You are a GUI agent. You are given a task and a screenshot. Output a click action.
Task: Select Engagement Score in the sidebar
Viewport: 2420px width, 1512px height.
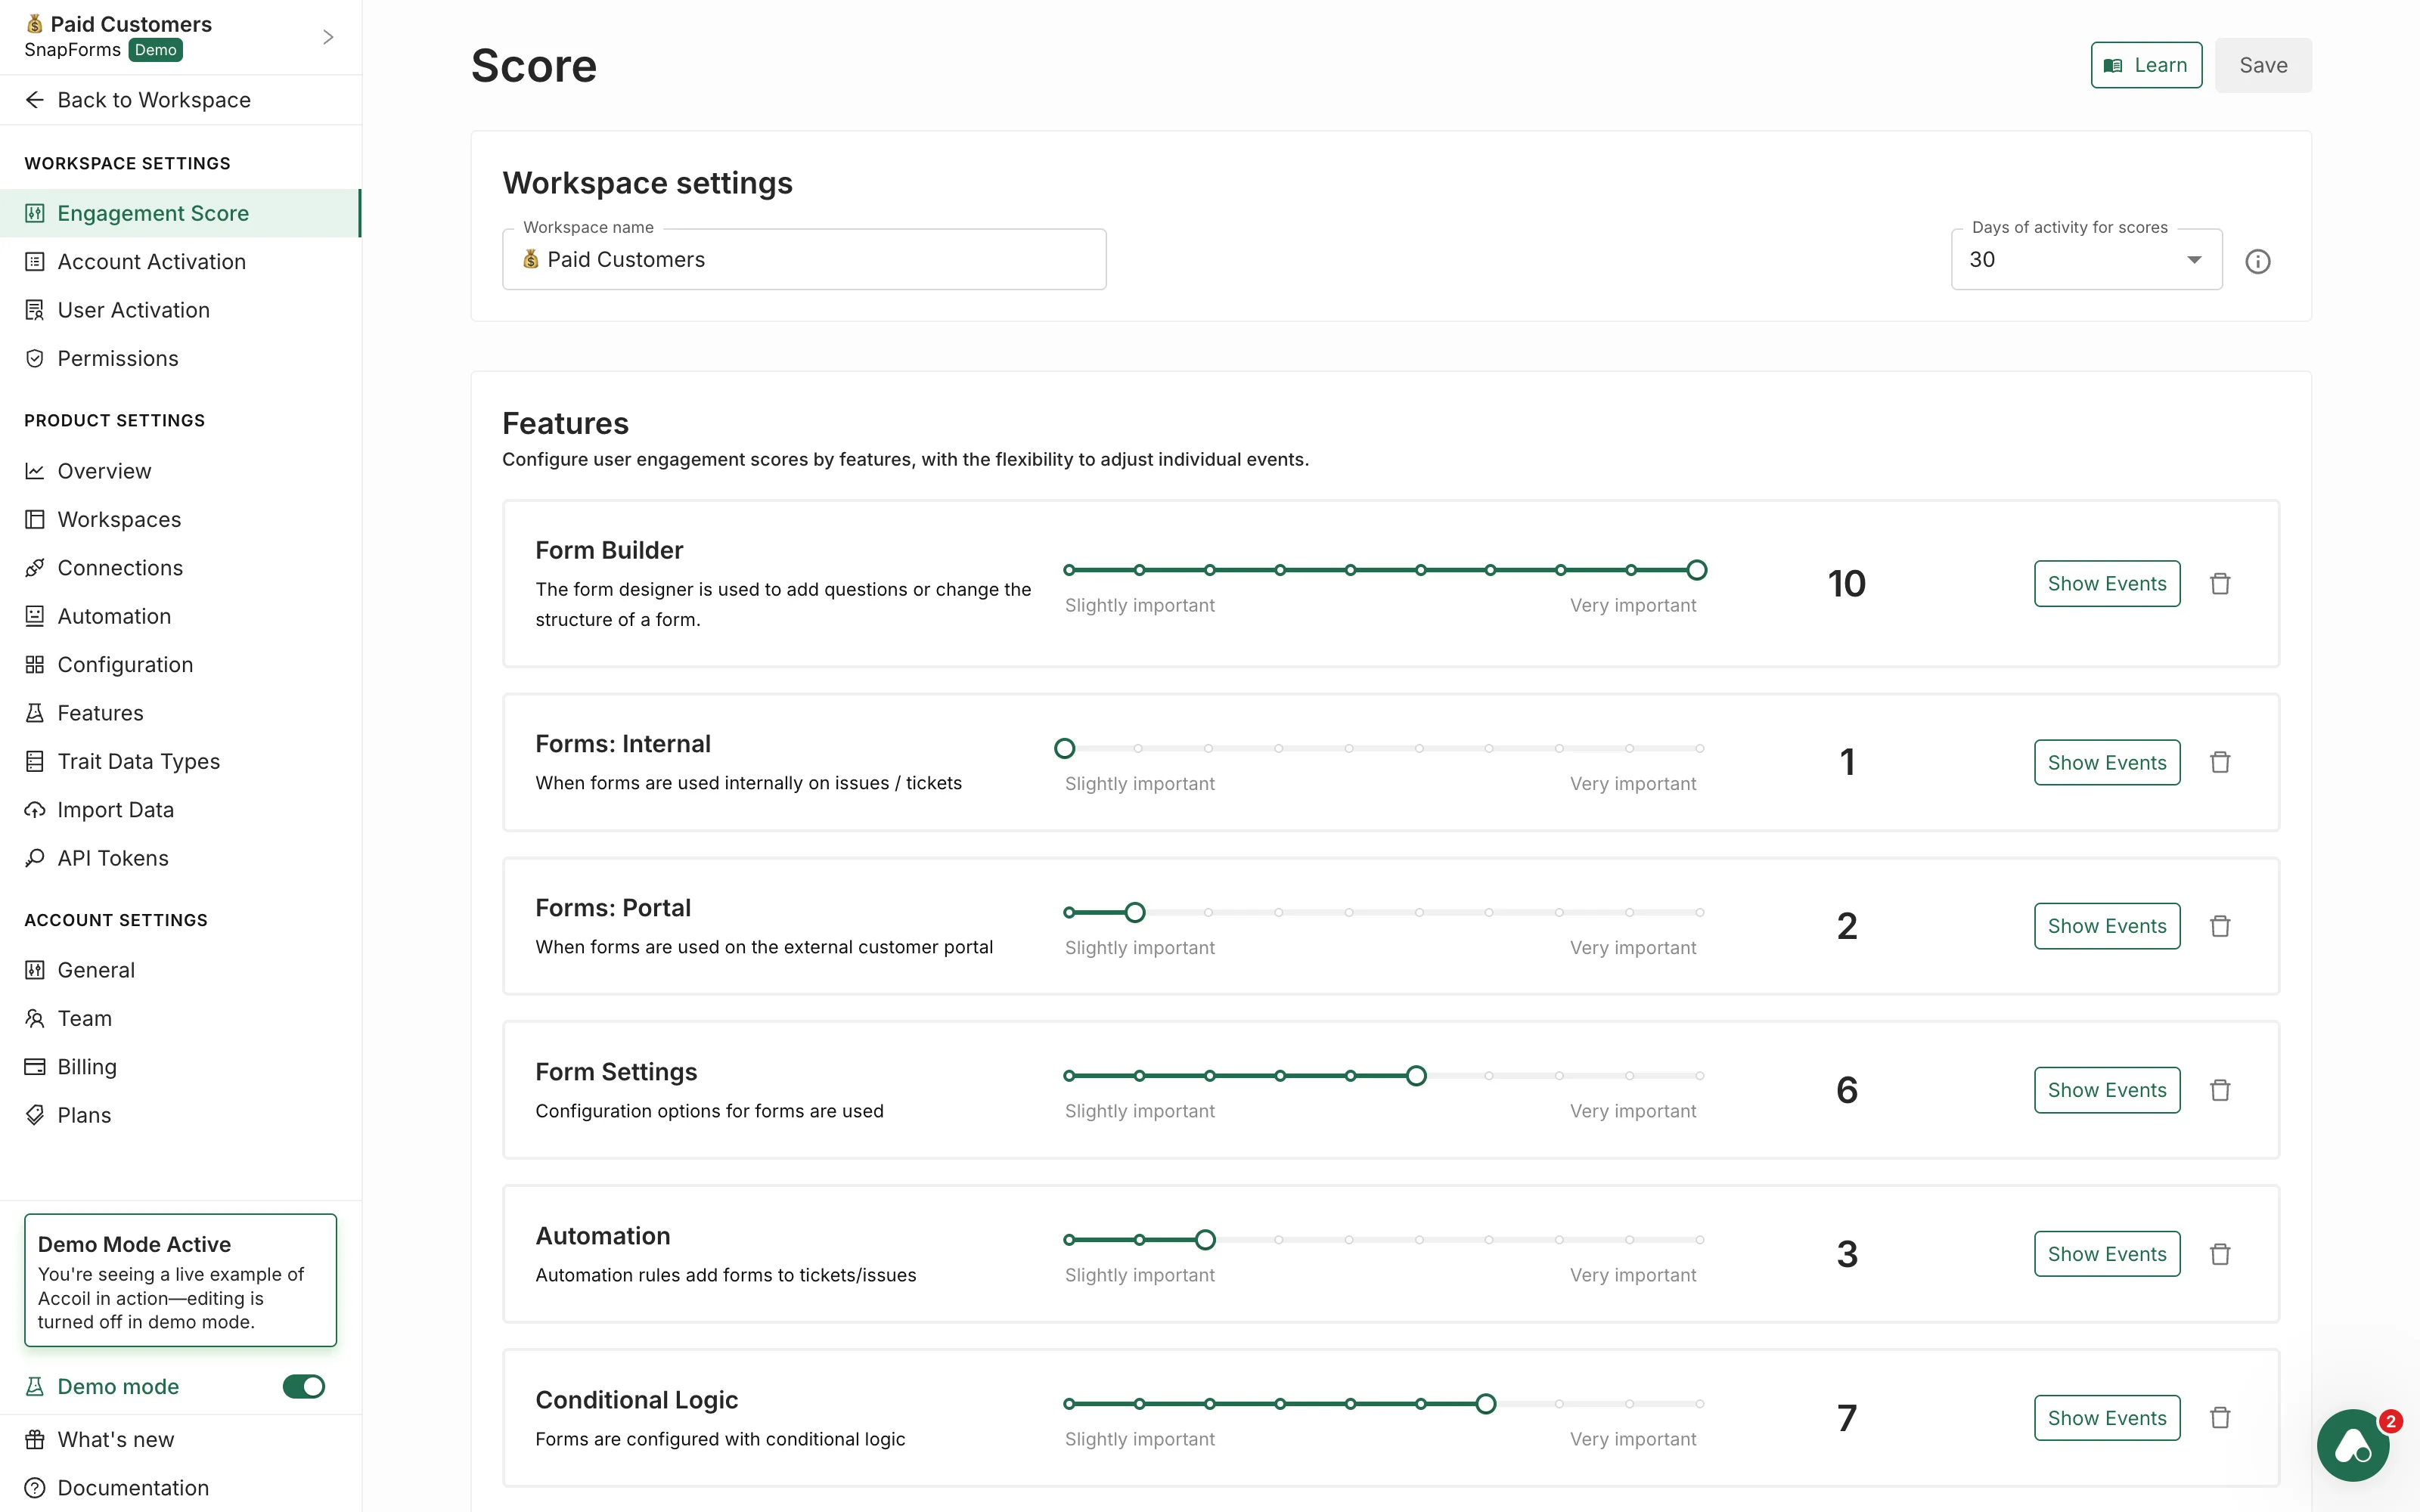click(x=152, y=212)
